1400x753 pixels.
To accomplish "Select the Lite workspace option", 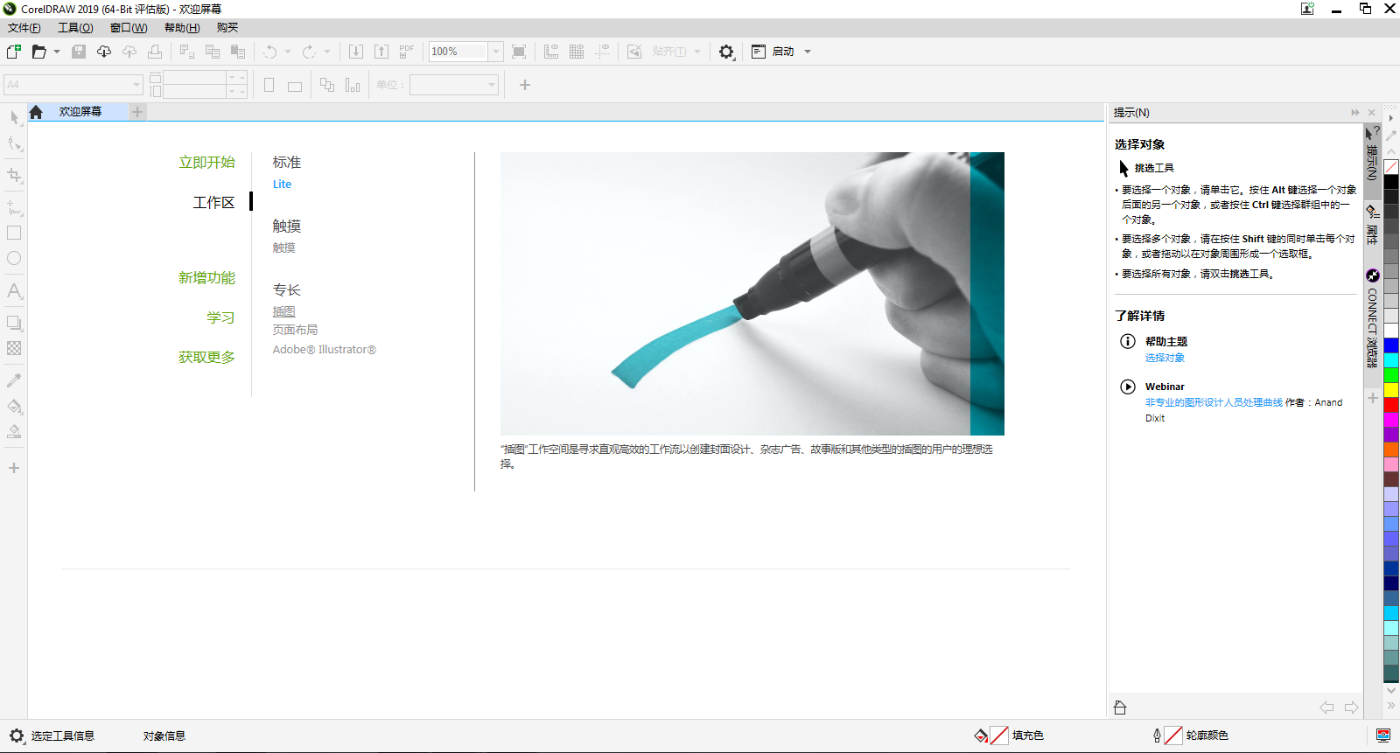I will [282, 185].
